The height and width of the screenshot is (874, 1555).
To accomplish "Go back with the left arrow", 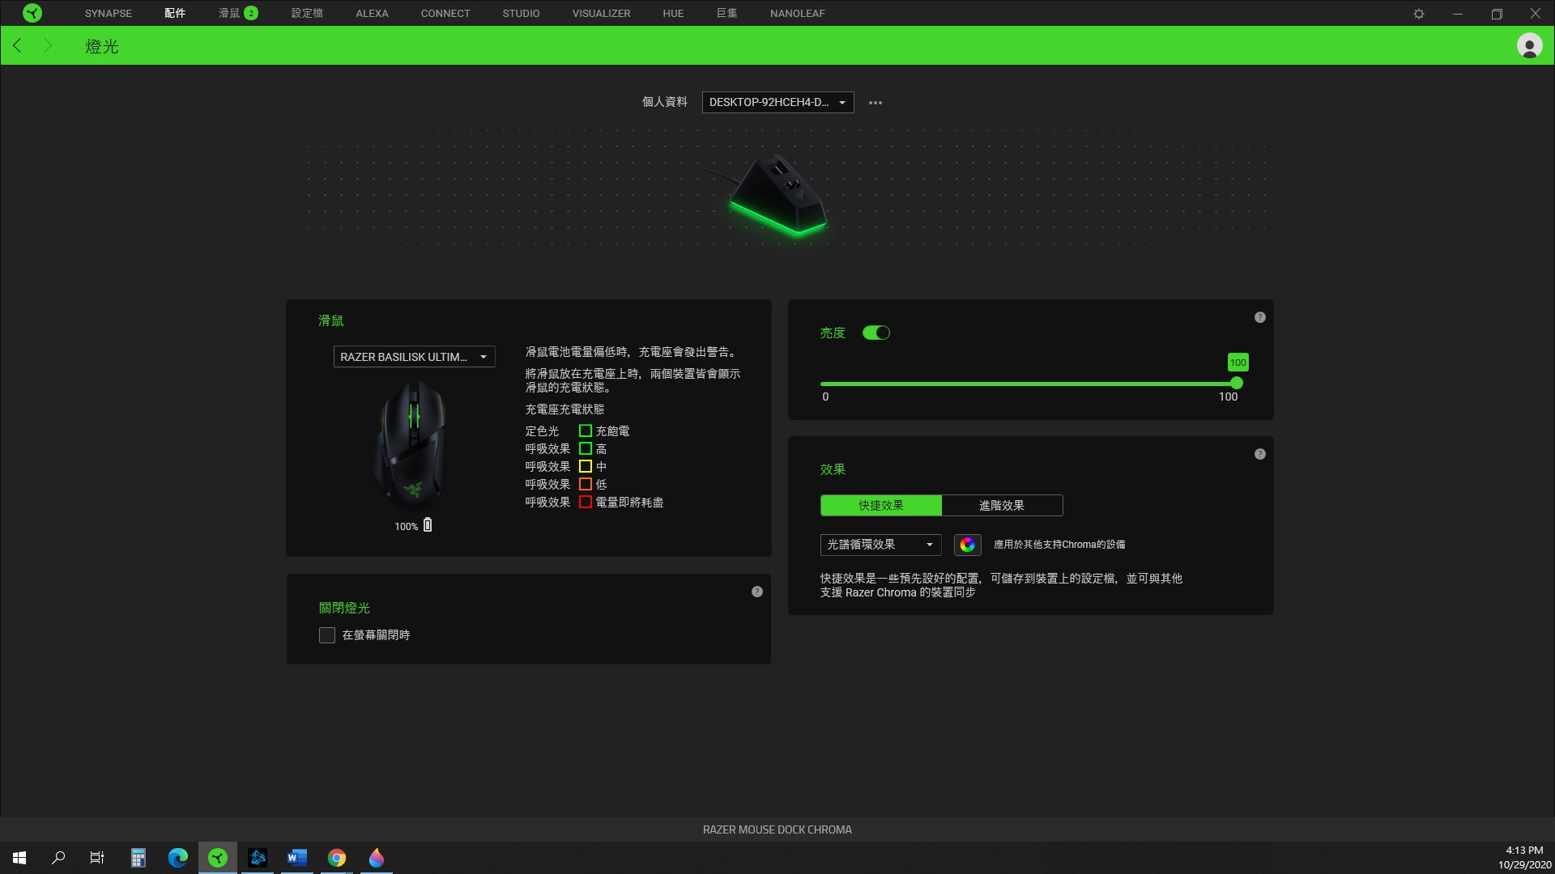I will (x=18, y=45).
